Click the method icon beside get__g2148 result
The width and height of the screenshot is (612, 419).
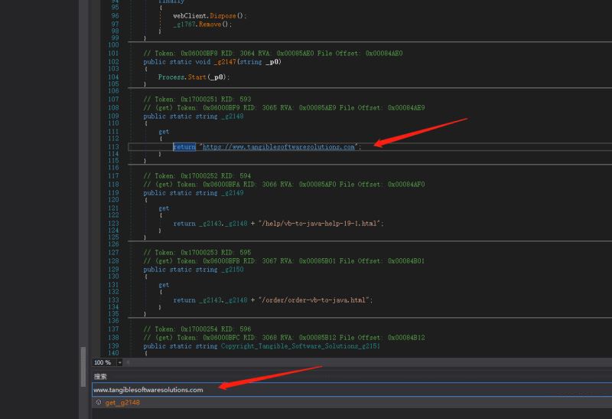(x=99, y=402)
